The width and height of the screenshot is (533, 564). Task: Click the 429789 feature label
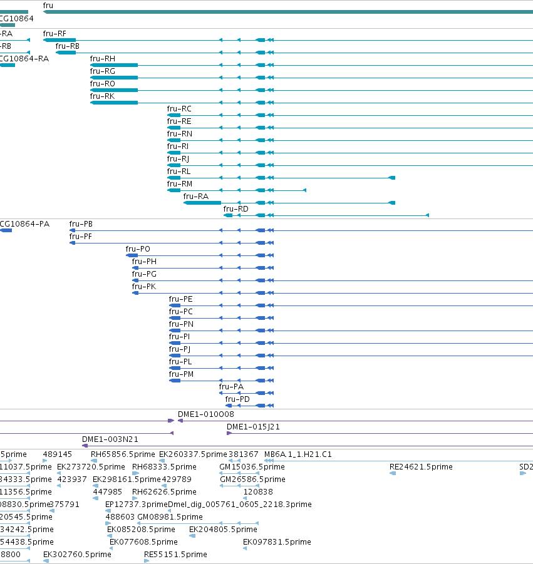[x=177, y=479]
